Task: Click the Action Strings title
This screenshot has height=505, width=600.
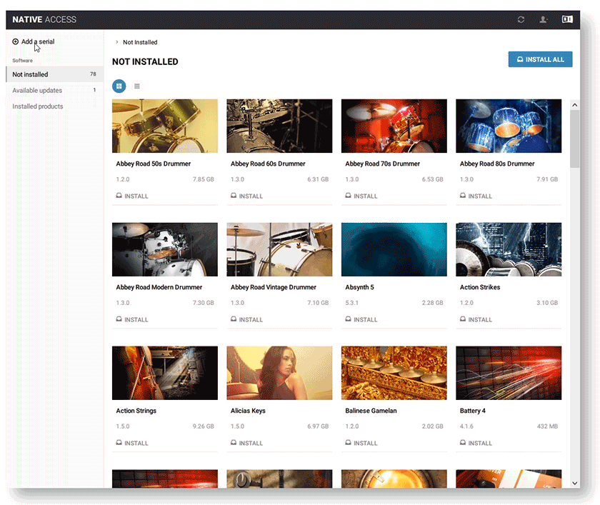Action: pos(136,411)
